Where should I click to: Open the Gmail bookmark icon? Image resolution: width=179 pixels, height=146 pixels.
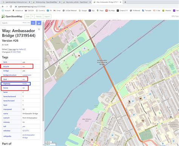54,11
